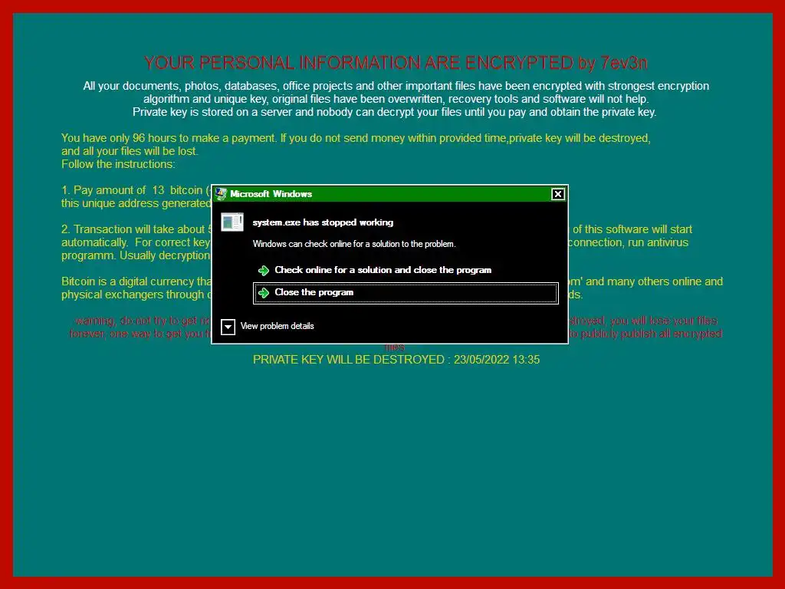Viewport: 785px width, 589px height.
Task: Click 'Private key is stored on a server' sentence
Action: coord(394,112)
